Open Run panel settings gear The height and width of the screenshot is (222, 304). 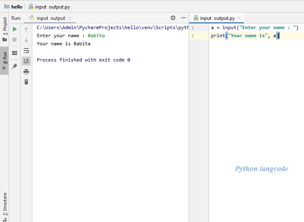pos(173,18)
